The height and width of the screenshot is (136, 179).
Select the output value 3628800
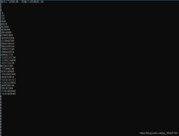click(5, 30)
